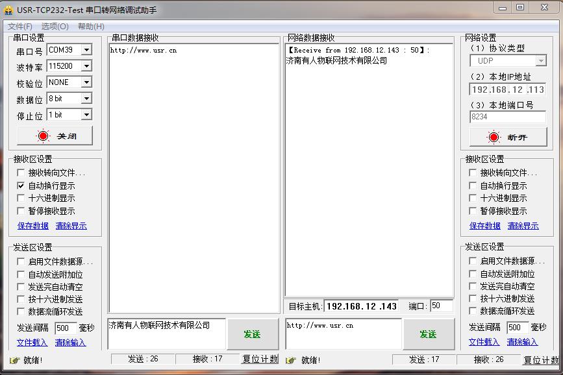
Task: Open the 帮助(H) menu
Action: [91, 27]
